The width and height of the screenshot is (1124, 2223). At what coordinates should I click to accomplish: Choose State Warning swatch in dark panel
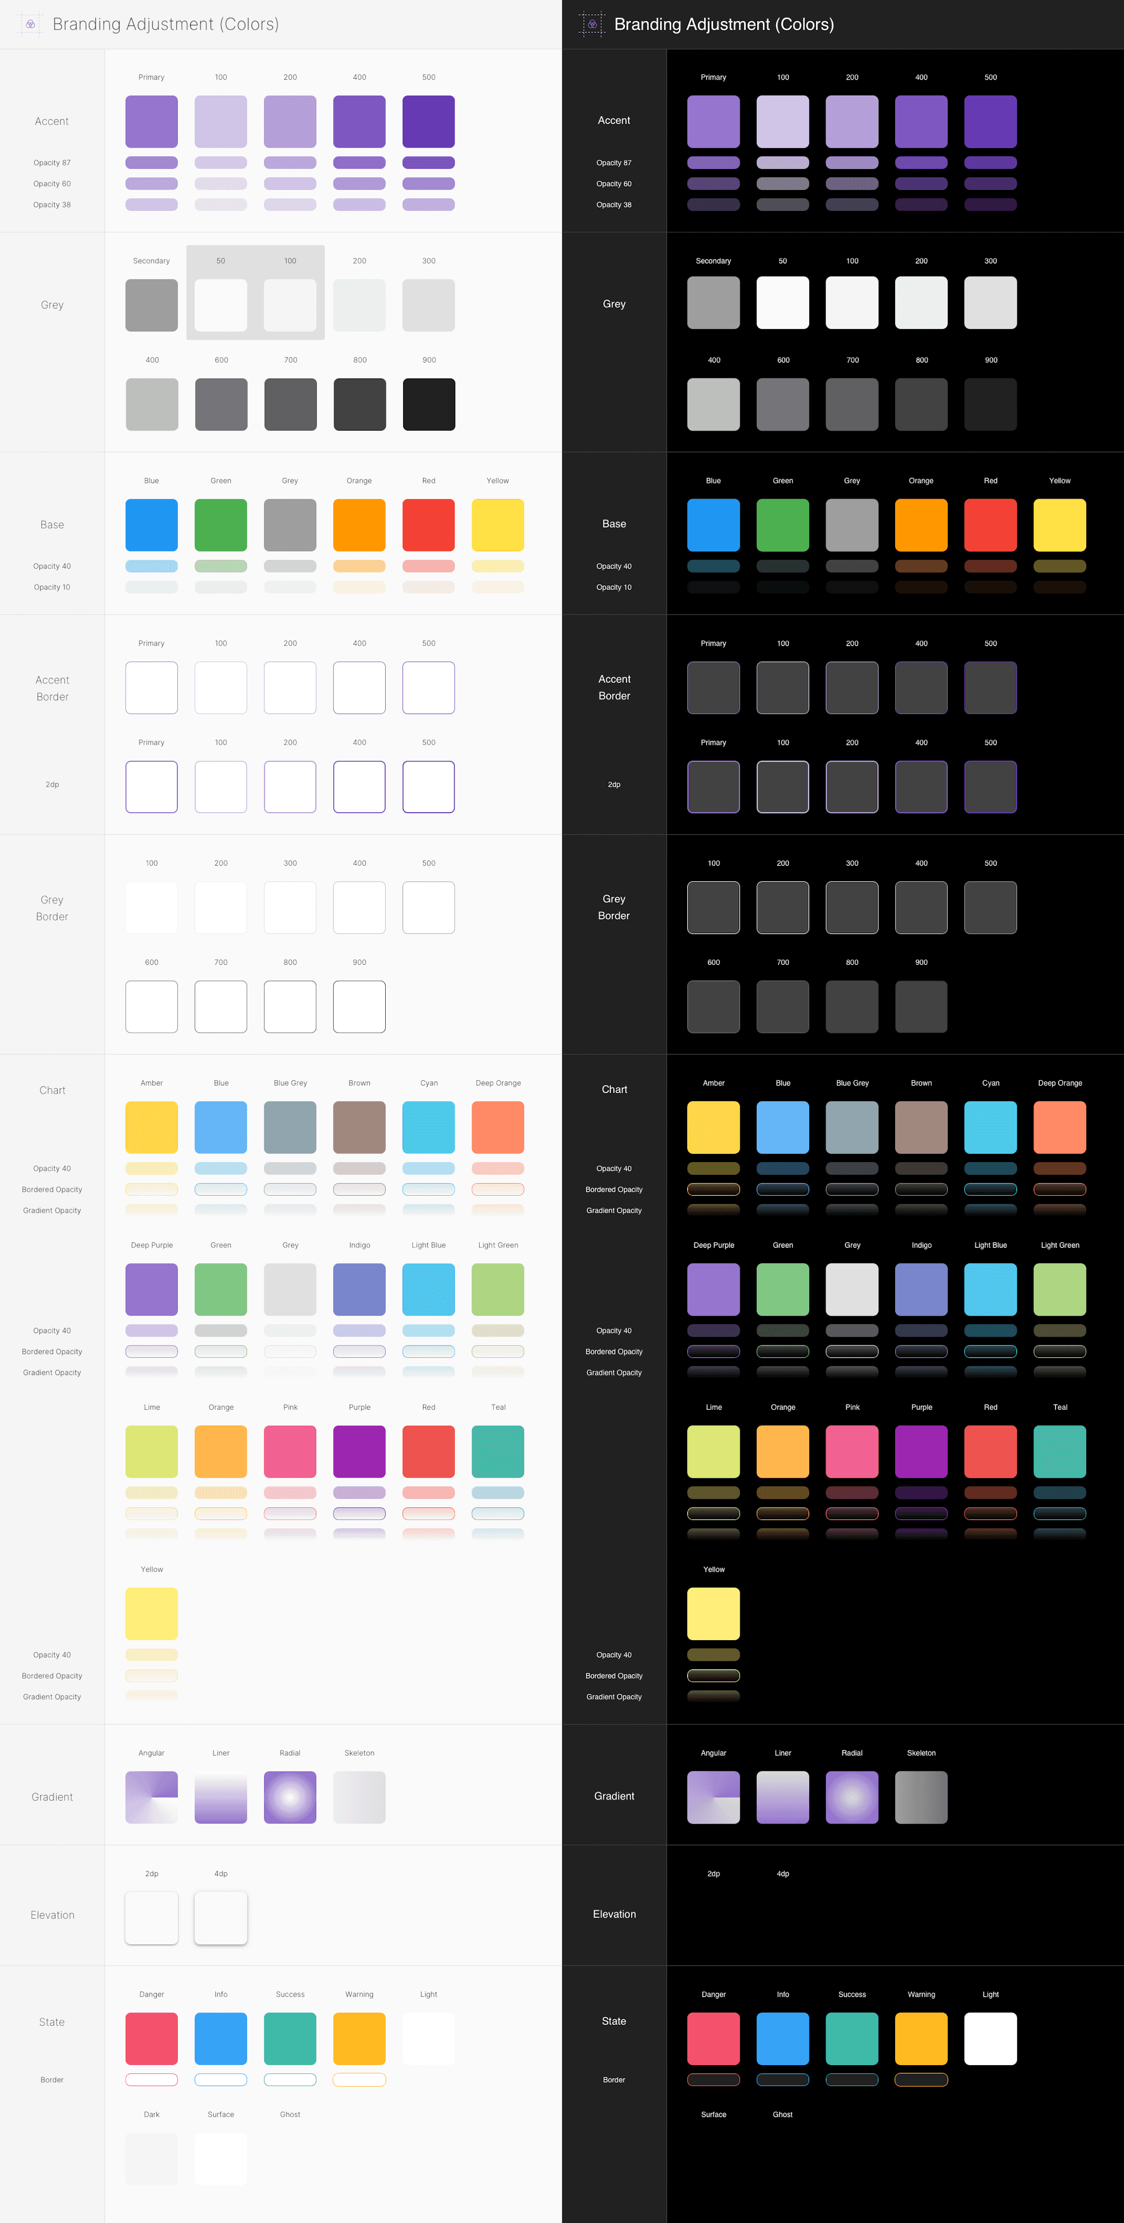pos(921,2038)
